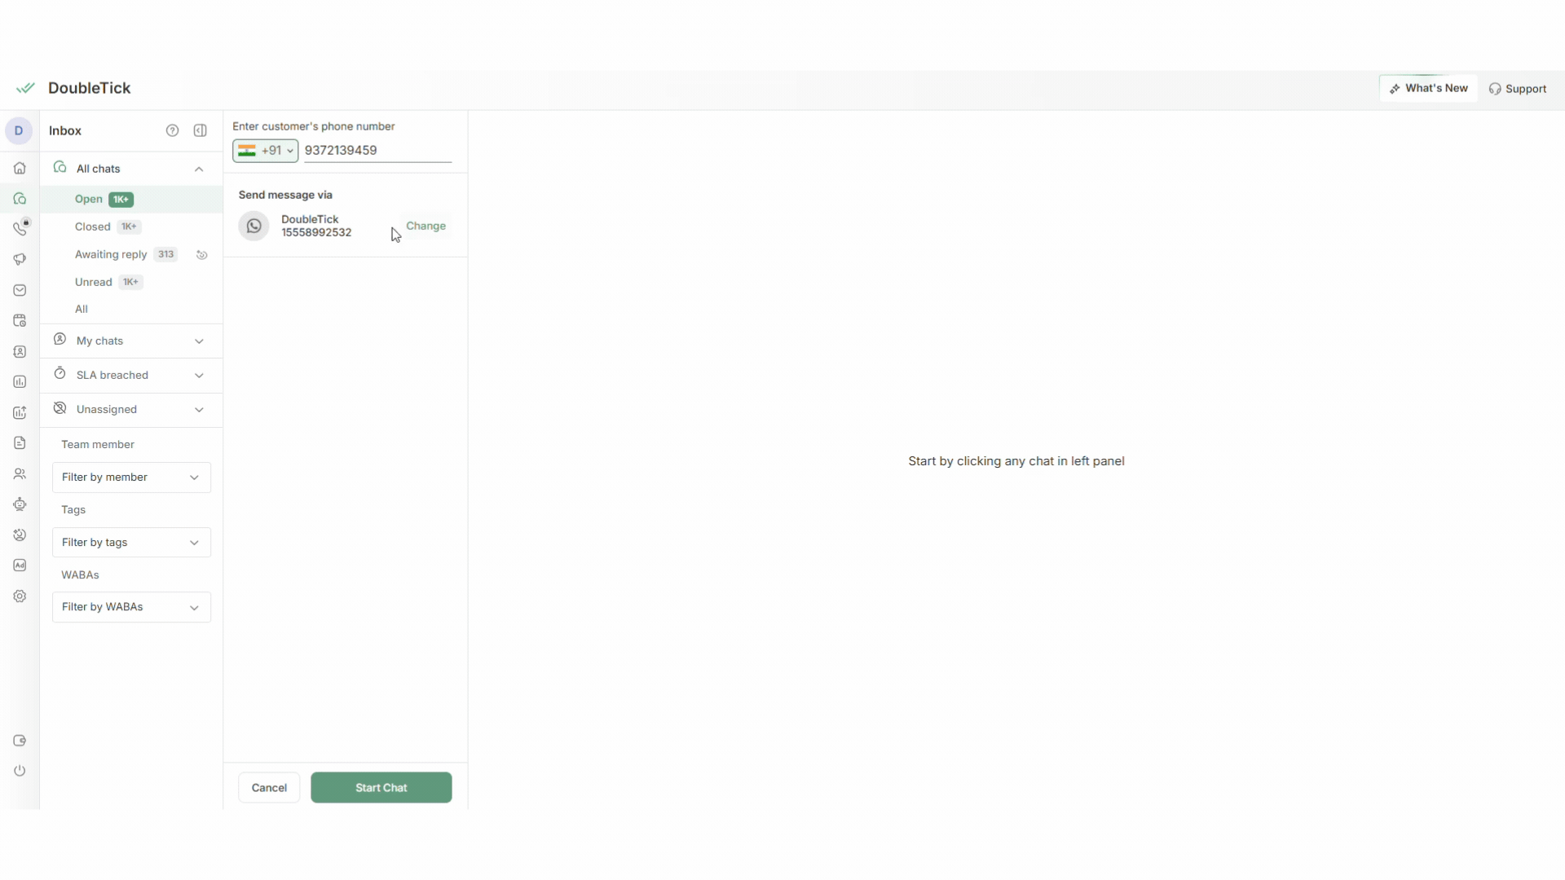The width and height of the screenshot is (1565, 880).
Task: Click the Ads icon in sidebar
Action: point(20,565)
